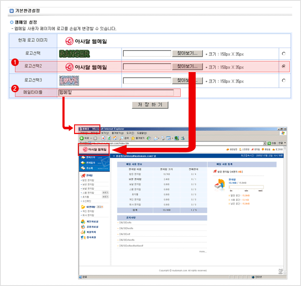Click the IE Search (검색) toolbar icon
This screenshot has width=301, height=286.
coord(122,138)
